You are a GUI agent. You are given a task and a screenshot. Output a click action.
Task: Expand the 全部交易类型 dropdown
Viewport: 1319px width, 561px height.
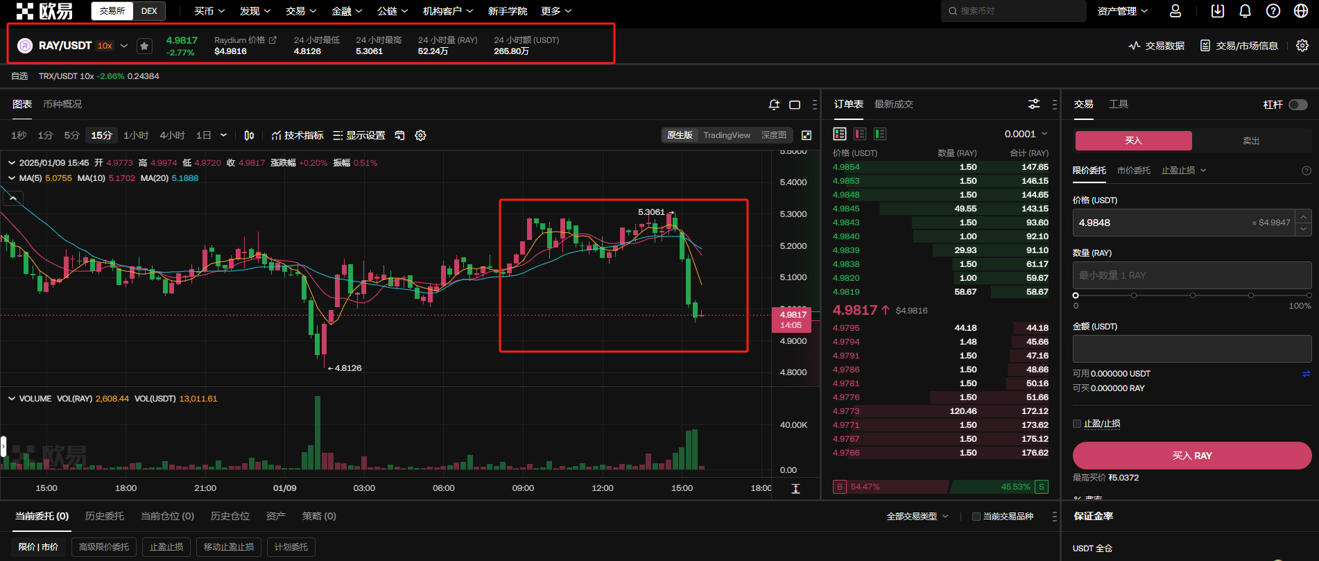pyautogui.click(x=917, y=517)
